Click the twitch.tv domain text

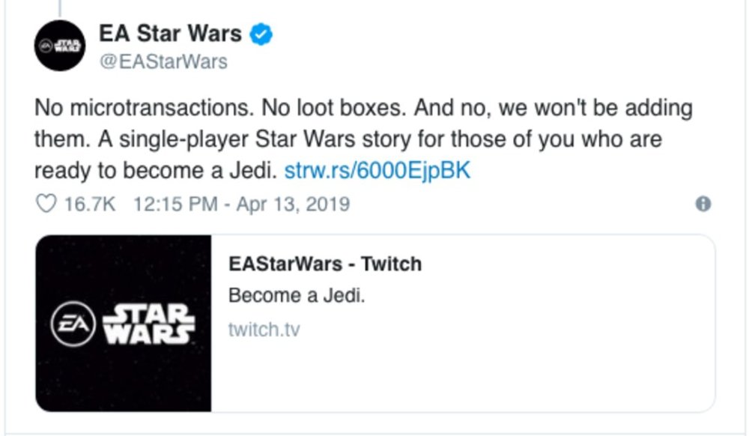tap(264, 330)
